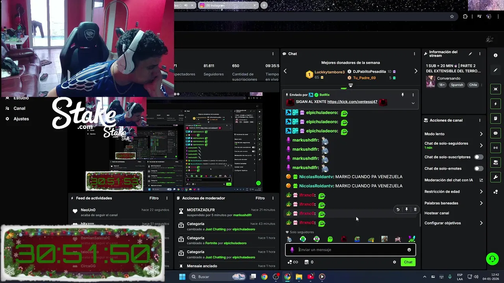
Task: Click DJPablitoPesadilla donor name
Action: click(x=369, y=72)
